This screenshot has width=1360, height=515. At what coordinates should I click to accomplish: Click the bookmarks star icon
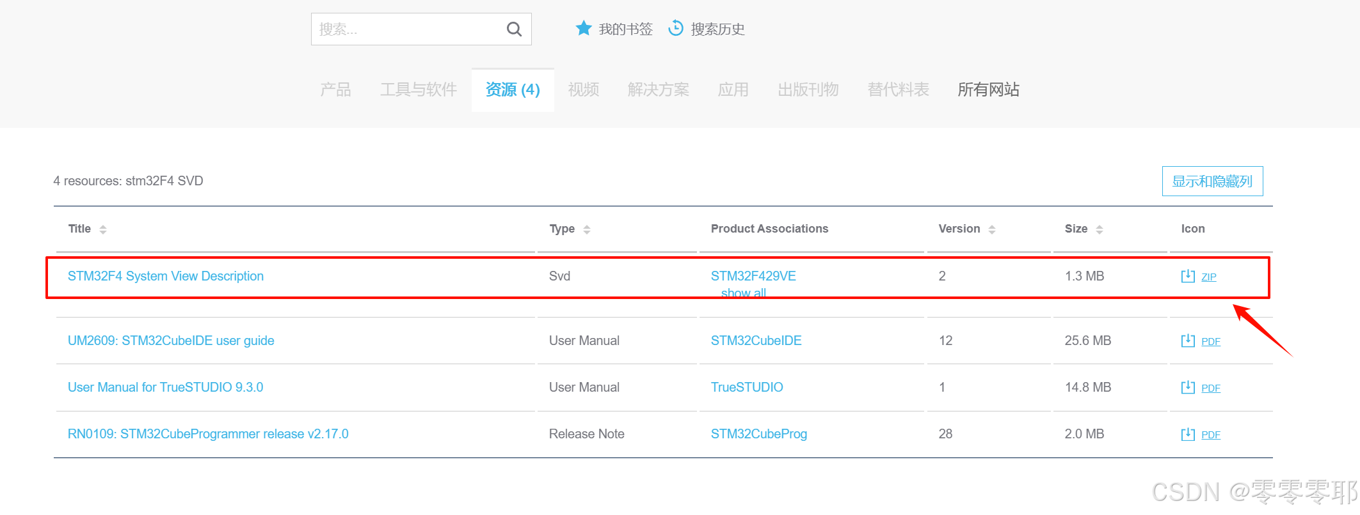coord(583,28)
